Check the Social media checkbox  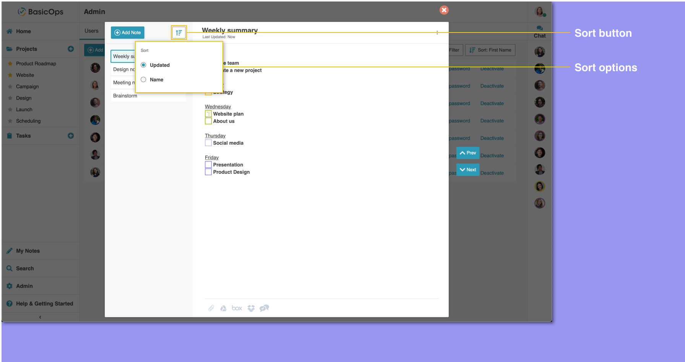[x=208, y=143]
